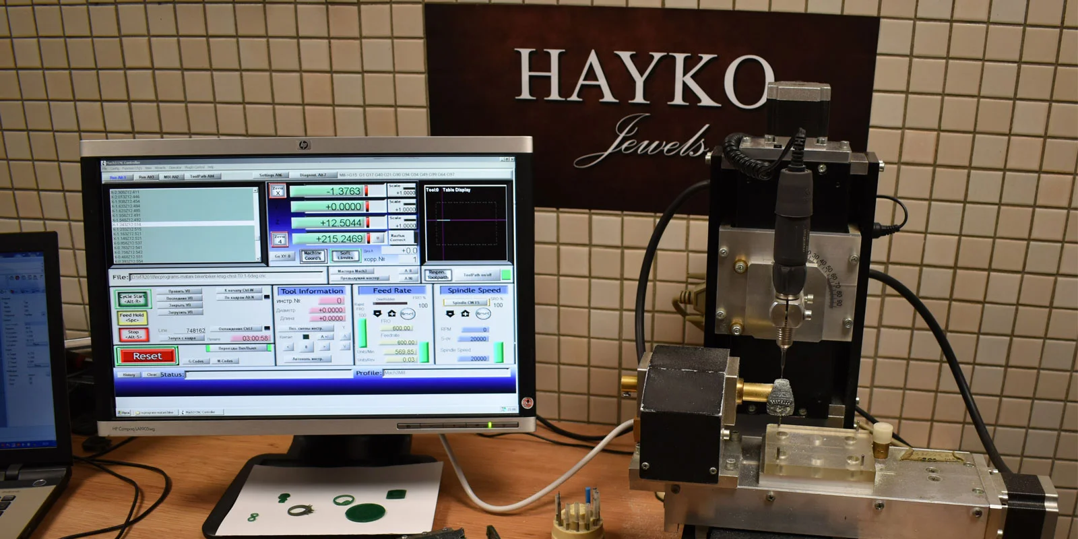Toggle Soft Limits on or off
Image resolution: width=1078 pixels, height=539 pixels.
tap(345, 256)
